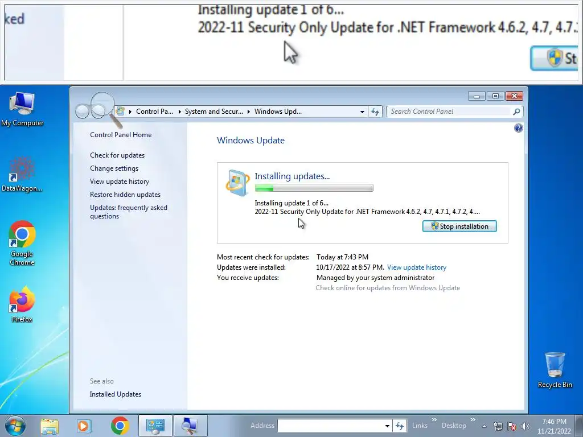Open Windows Update help icon
The width and height of the screenshot is (583, 437).
pyautogui.click(x=518, y=128)
